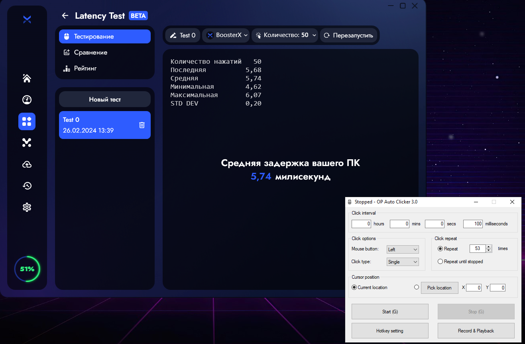Click the BoosterX logo in the sidebar

click(x=27, y=20)
